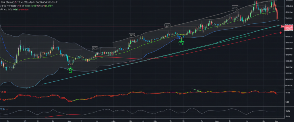Click the time axis at the bottom
The height and width of the screenshot is (122, 294).
144,120
